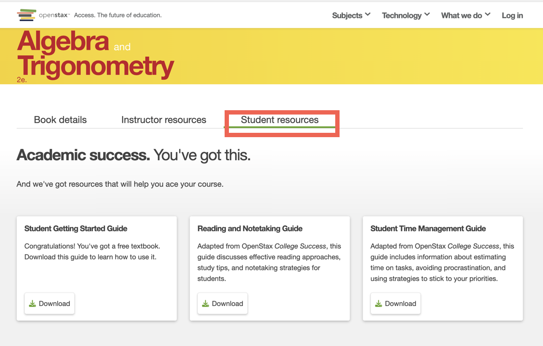543x346 pixels.
Task: Click the download icon on Student Getting Started Guide
Action: coord(33,303)
